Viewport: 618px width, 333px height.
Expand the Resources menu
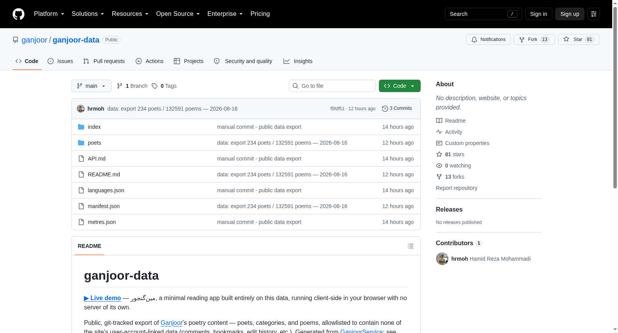(130, 14)
